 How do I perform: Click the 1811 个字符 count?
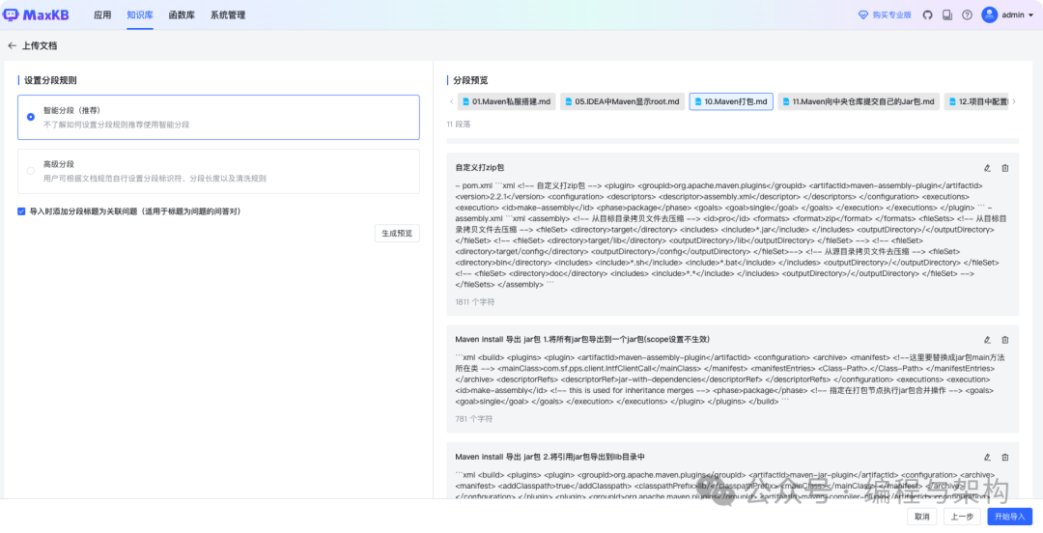[x=475, y=301]
